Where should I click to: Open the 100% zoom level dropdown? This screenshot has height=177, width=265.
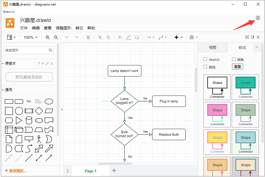tap(30, 37)
